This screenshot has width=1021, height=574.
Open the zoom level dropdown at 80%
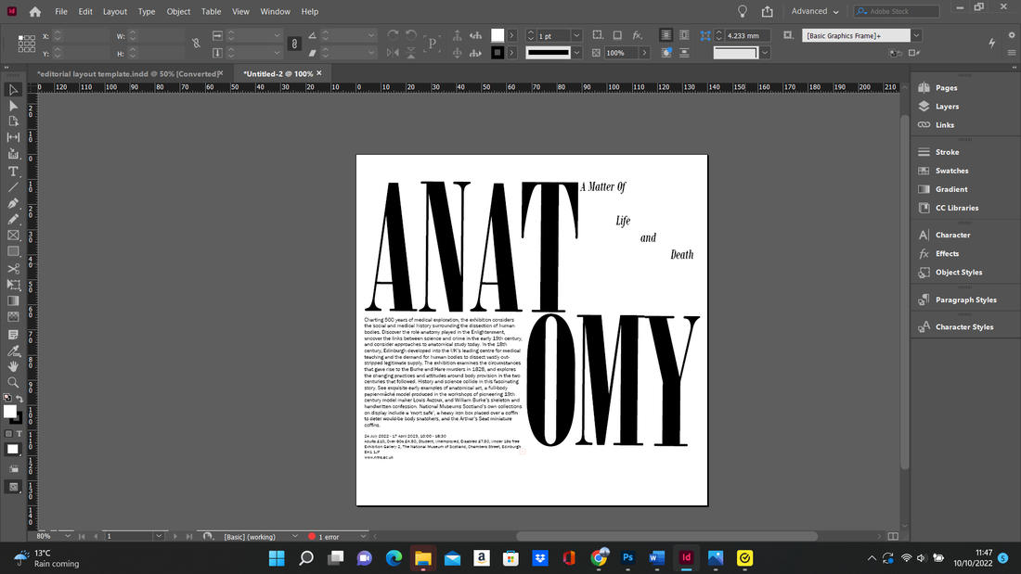click(x=67, y=536)
